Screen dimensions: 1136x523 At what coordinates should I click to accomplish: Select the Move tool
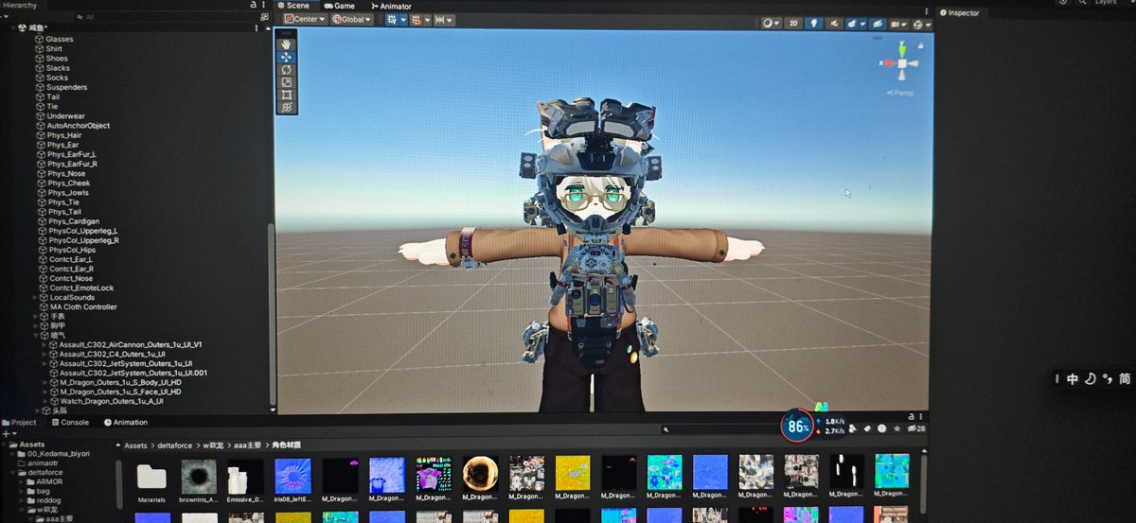[287, 57]
